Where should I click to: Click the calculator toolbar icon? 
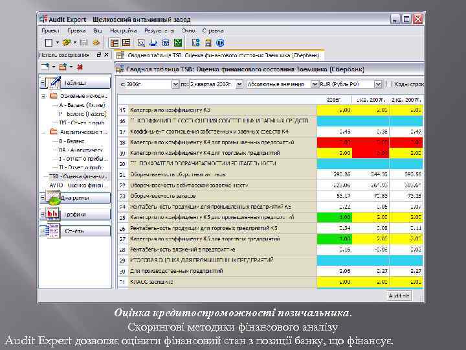(x=208, y=43)
